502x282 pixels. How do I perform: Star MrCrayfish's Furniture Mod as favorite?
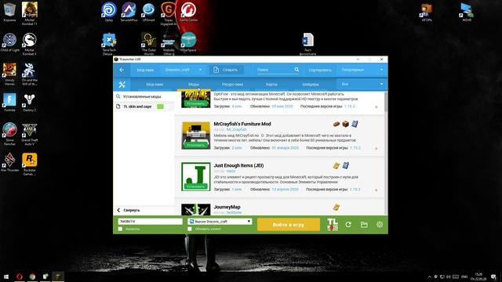(376, 148)
